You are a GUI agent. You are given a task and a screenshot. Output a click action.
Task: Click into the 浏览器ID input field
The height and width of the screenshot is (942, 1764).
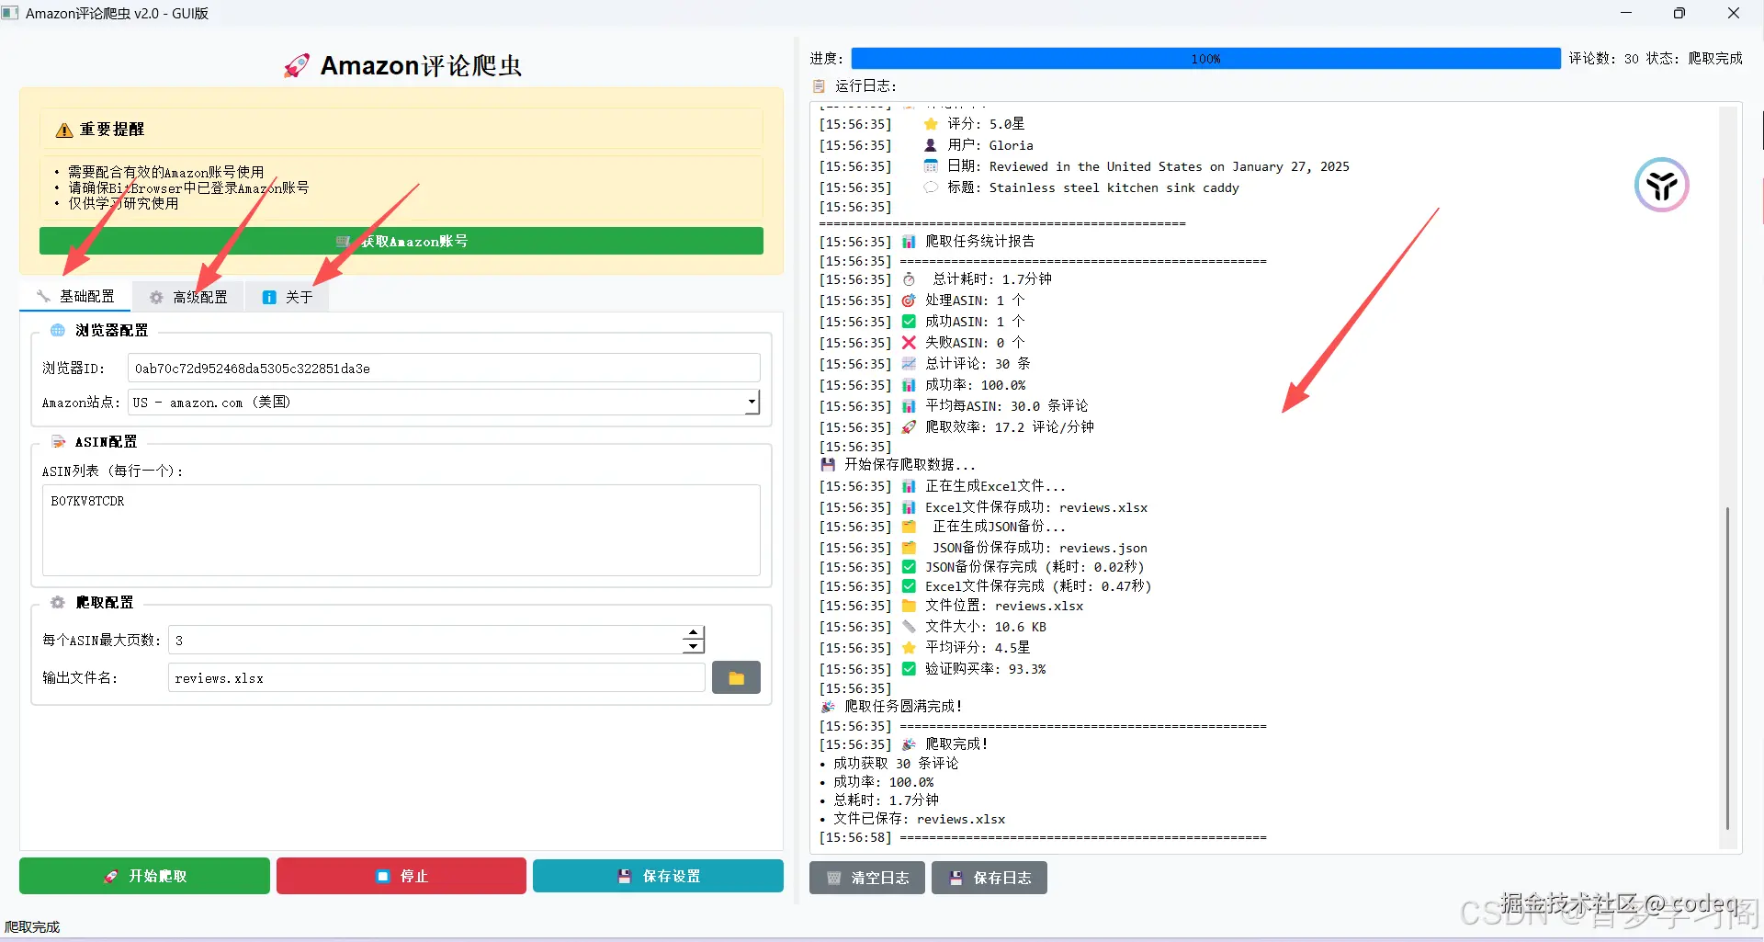(x=444, y=369)
